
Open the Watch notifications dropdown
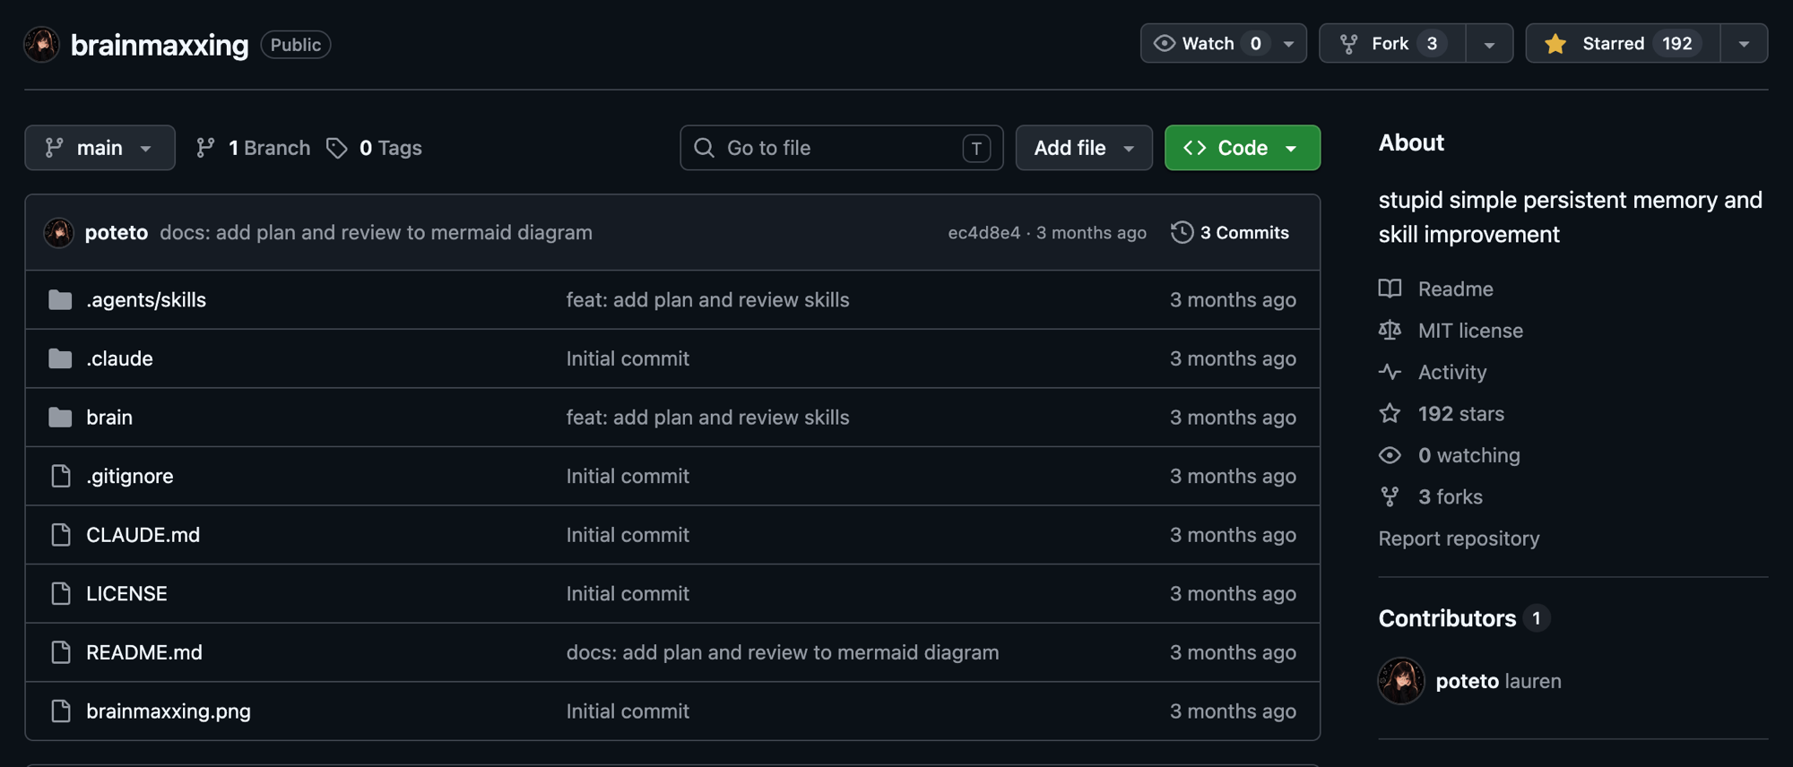tap(1223, 43)
